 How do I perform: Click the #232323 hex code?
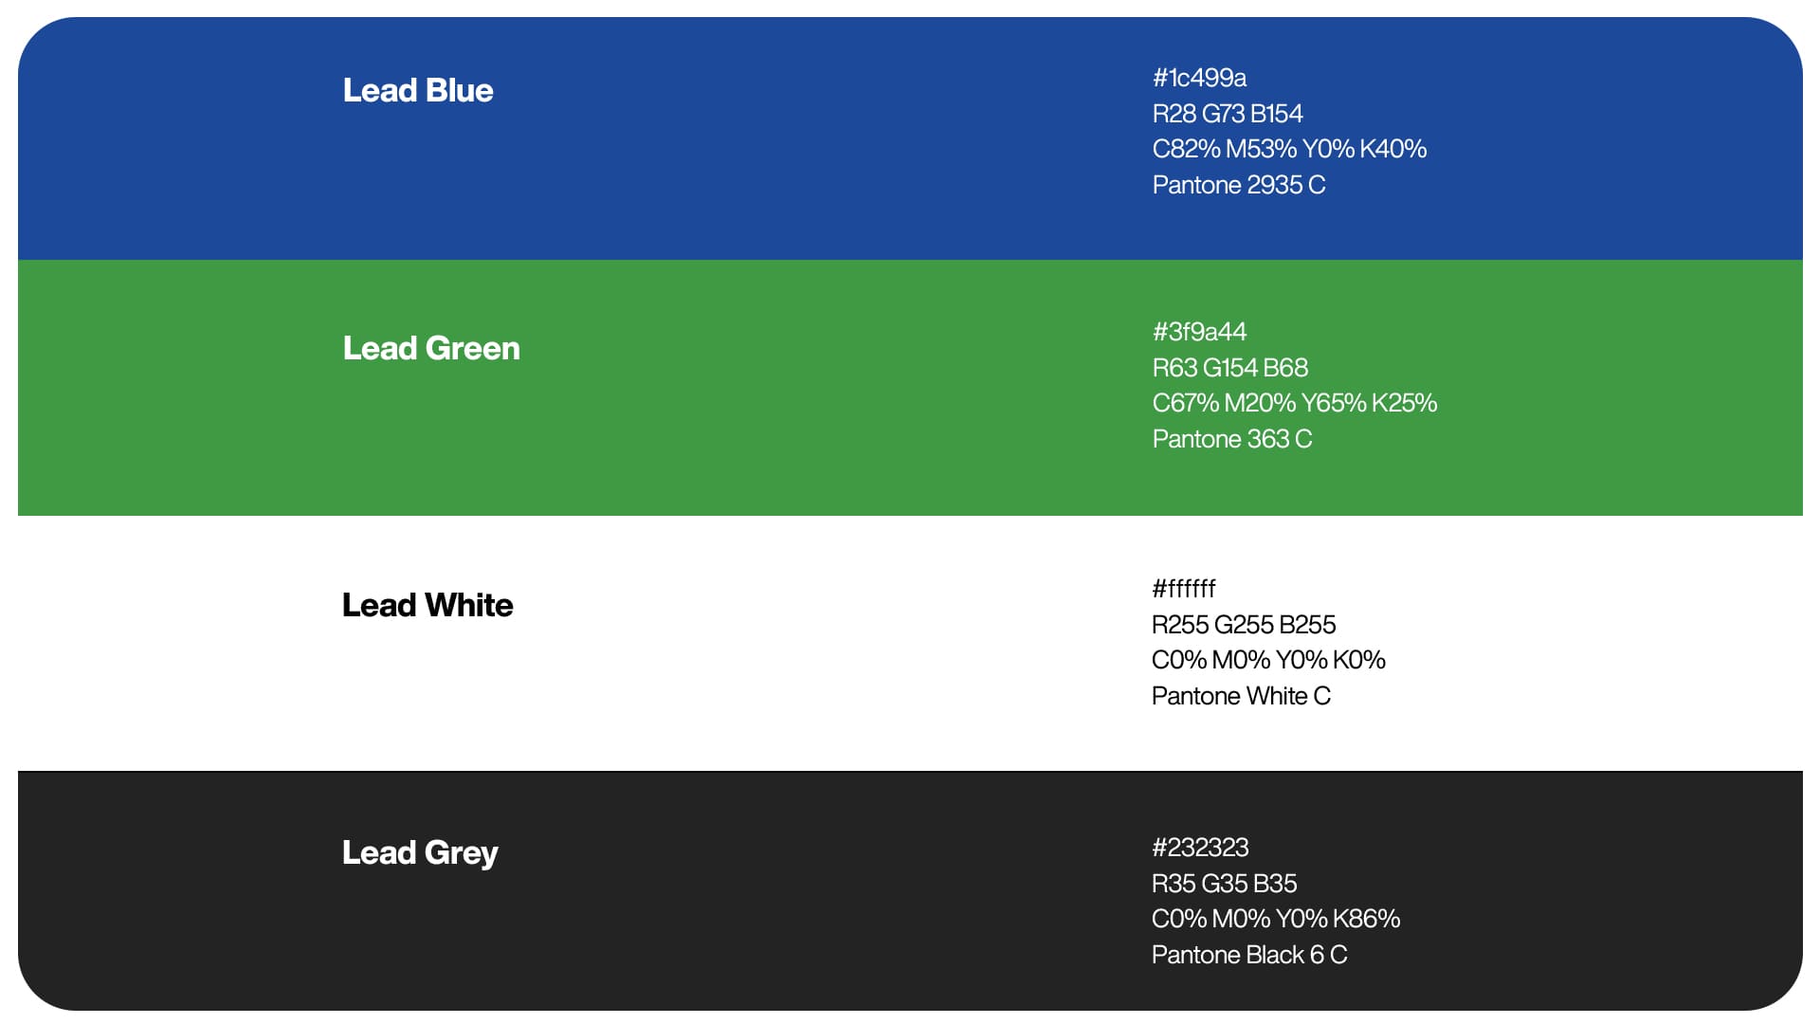(1200, 848)
